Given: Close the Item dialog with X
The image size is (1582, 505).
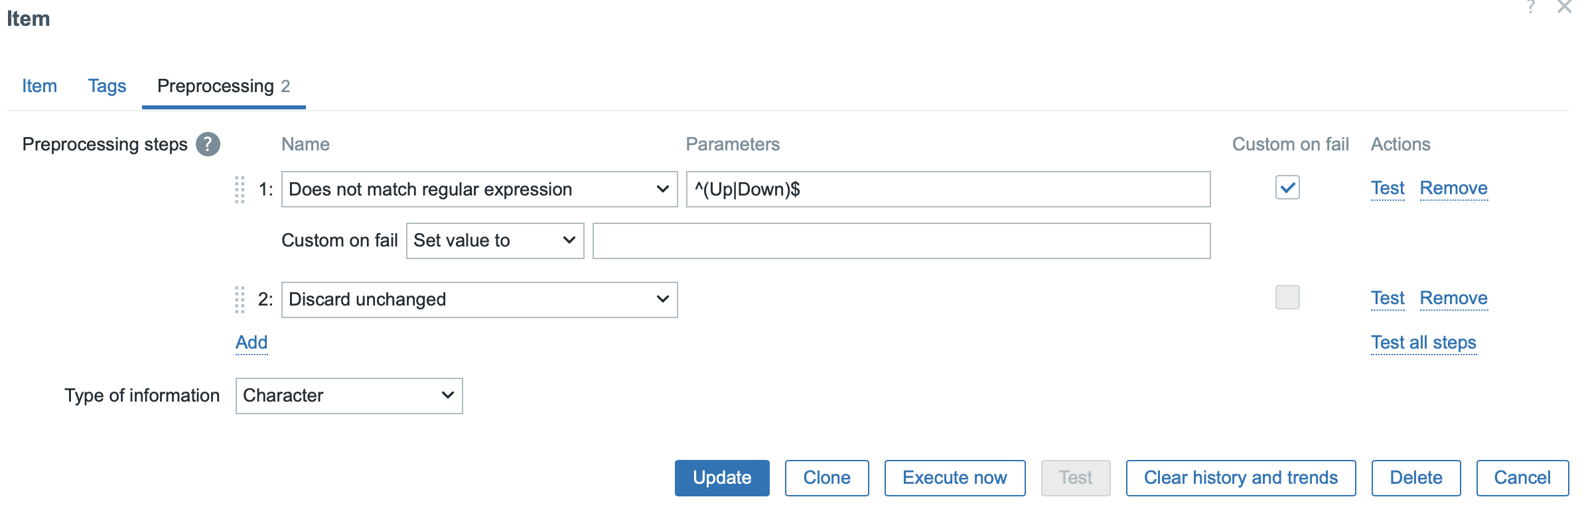Looking at the screenshot, I should pos(1564,7).
